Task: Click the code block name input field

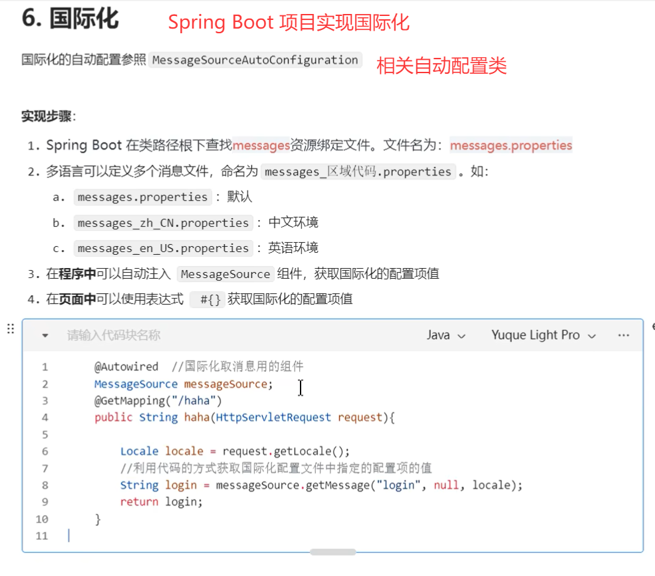Action: [114, 335]
